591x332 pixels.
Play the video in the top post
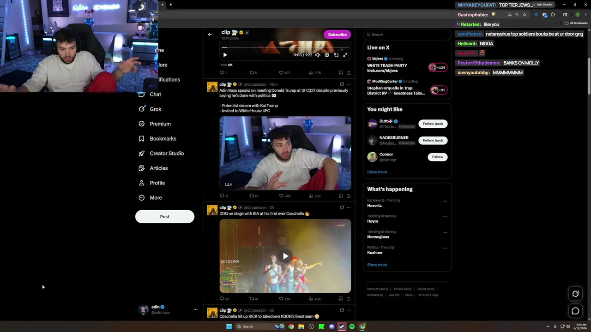click(x=225, y=55)
